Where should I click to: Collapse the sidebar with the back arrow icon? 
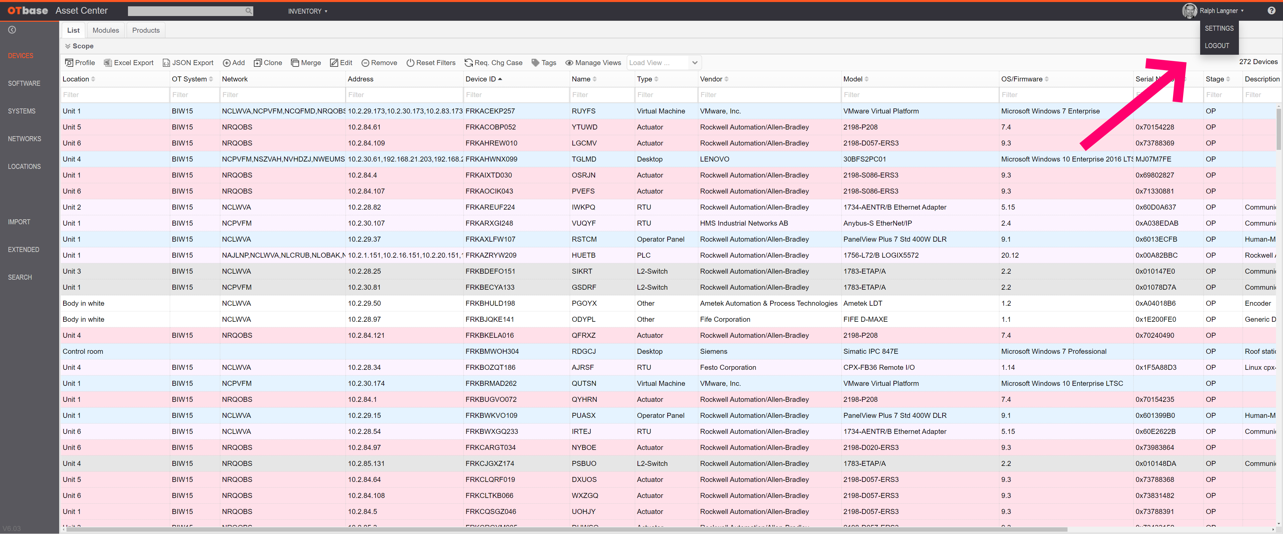(12, 30)
